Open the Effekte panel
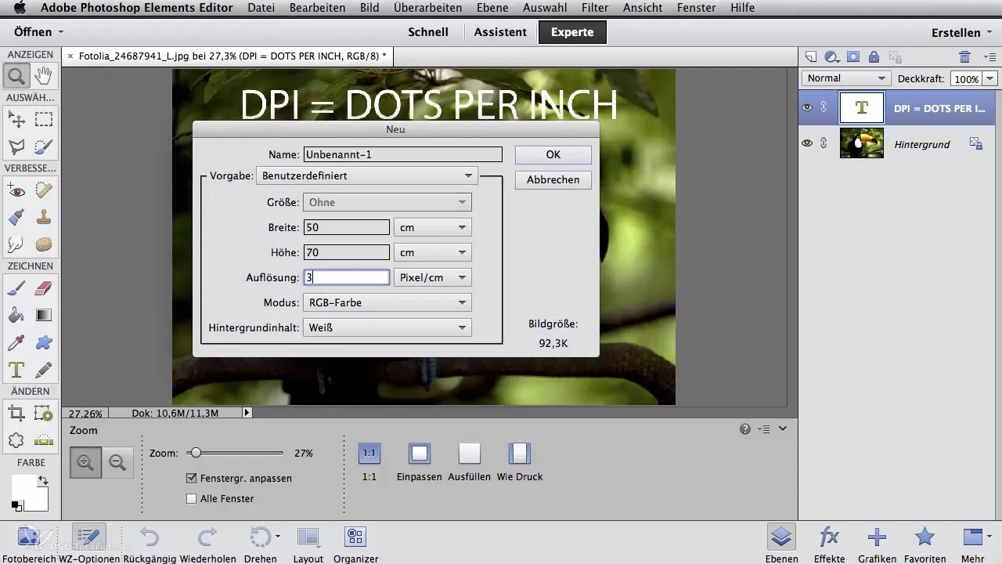The height and width of the screenshot is (564, 1002). pos(829,542)
